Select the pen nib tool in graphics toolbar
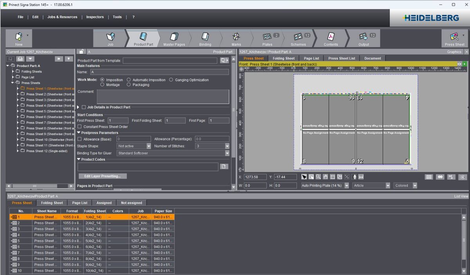Image resolution: width=470 pixels, height=275 pixels. click(354, 177)
